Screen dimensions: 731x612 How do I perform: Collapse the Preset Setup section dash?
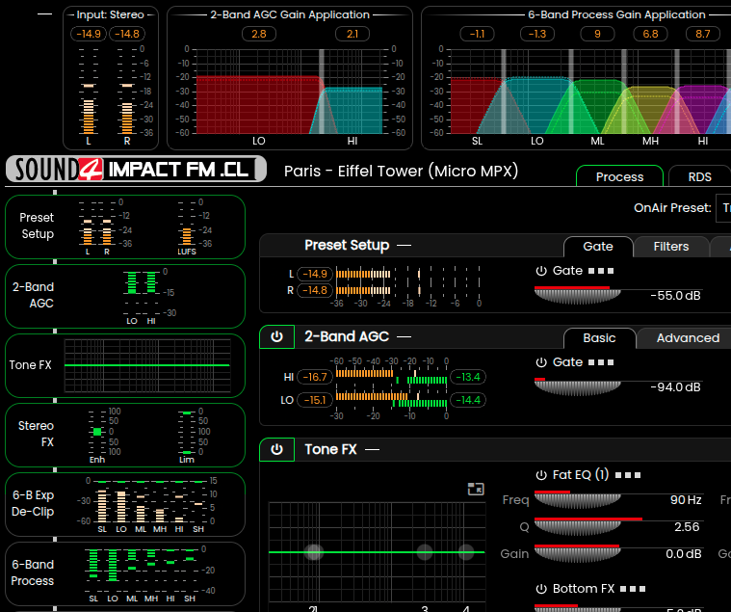pos(404,246)
